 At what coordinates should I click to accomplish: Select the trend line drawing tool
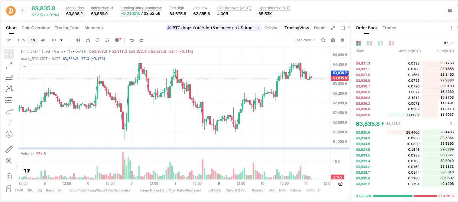[9, 65]
